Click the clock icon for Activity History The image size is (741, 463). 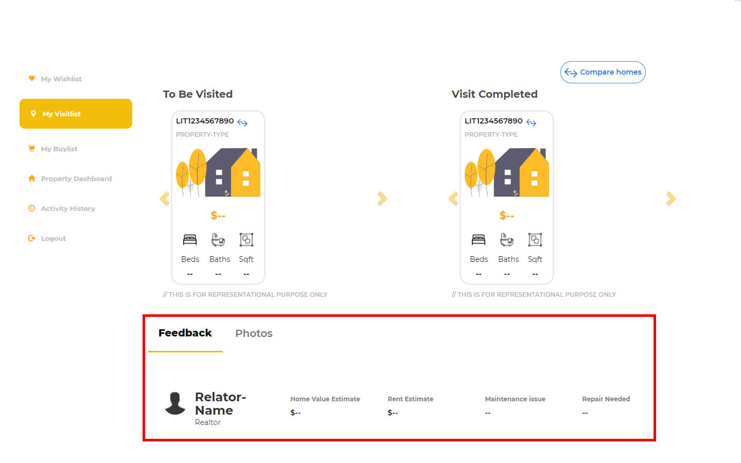[x=32, y=208]
